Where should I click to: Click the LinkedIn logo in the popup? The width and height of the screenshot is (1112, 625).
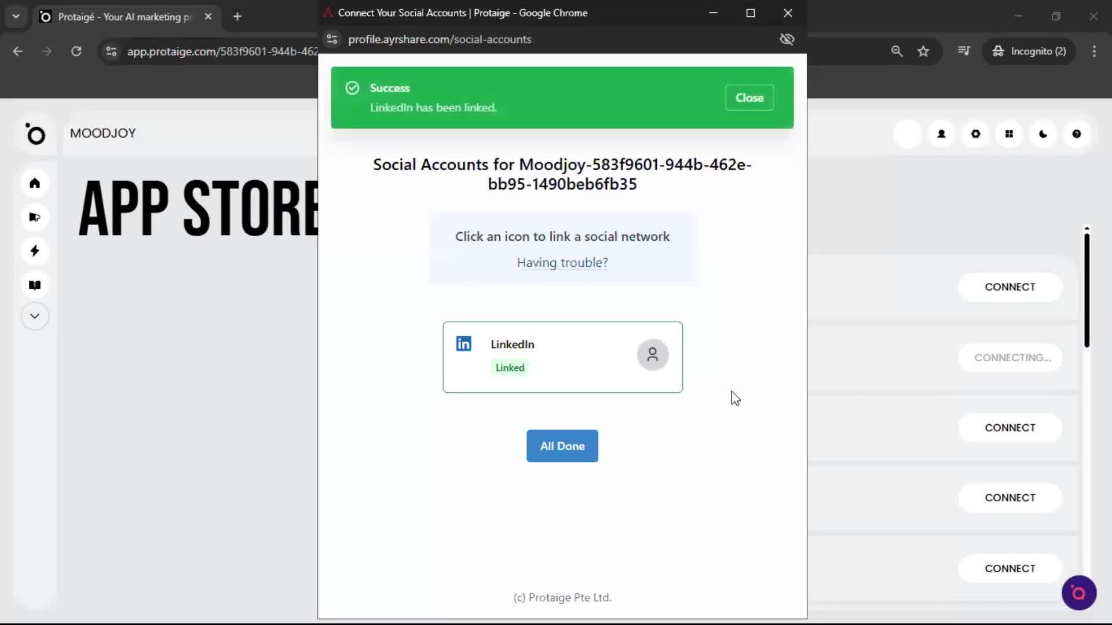(463, 344)
